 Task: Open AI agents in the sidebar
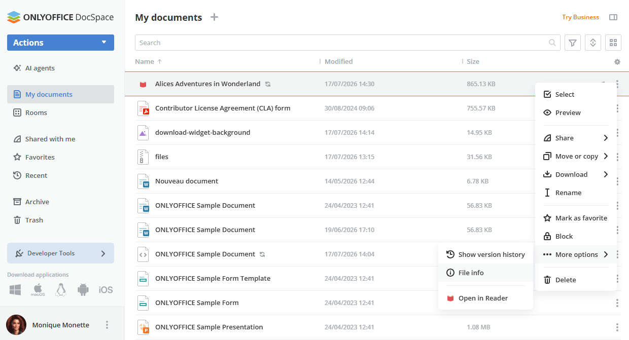pyautogui.click(x=60, y=68)
